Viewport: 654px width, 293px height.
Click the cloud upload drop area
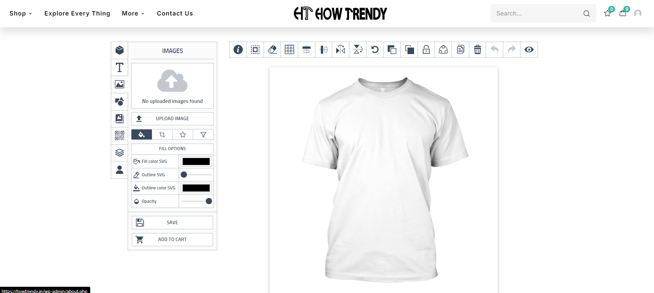point(172,85)
